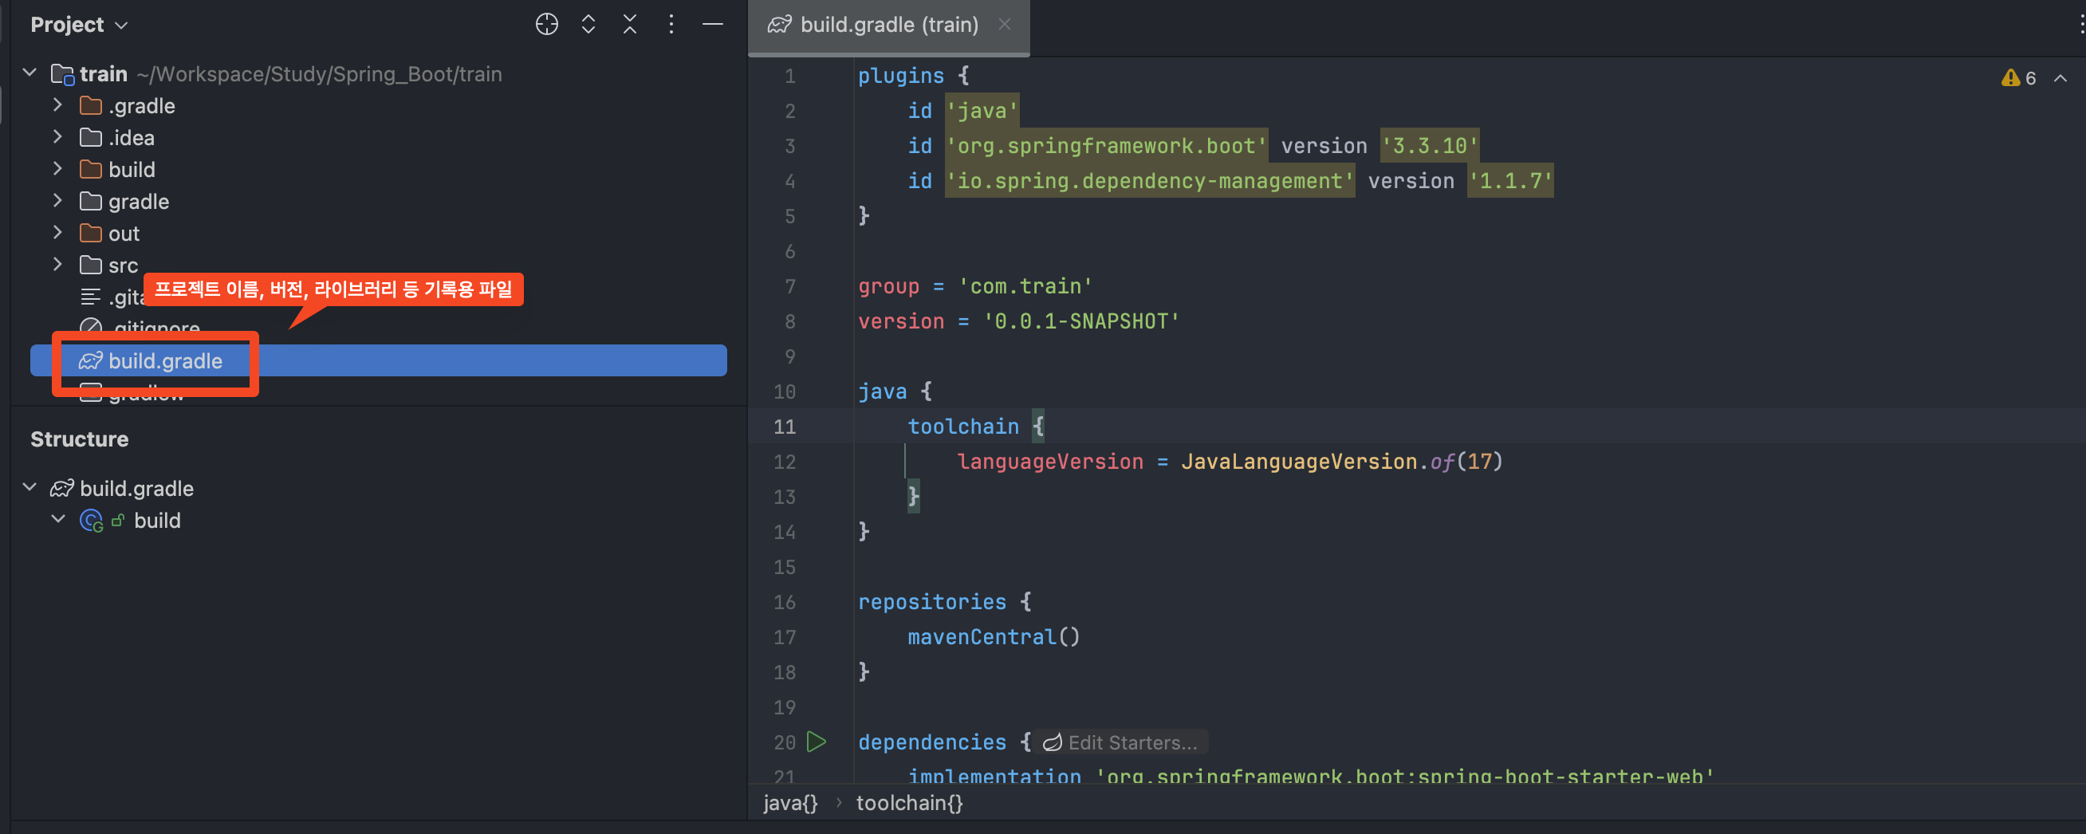
Task: Click the mavenCentral() call
Action: (x=994, y=636)
